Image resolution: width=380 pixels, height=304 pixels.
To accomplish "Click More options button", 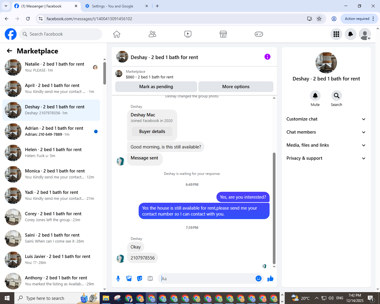I will pyautogui.click(x=236, y=87).
